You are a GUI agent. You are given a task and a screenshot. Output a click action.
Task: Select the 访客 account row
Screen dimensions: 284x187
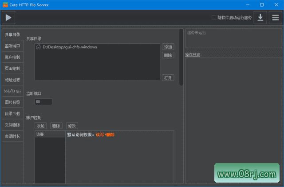tap(50, 134)
